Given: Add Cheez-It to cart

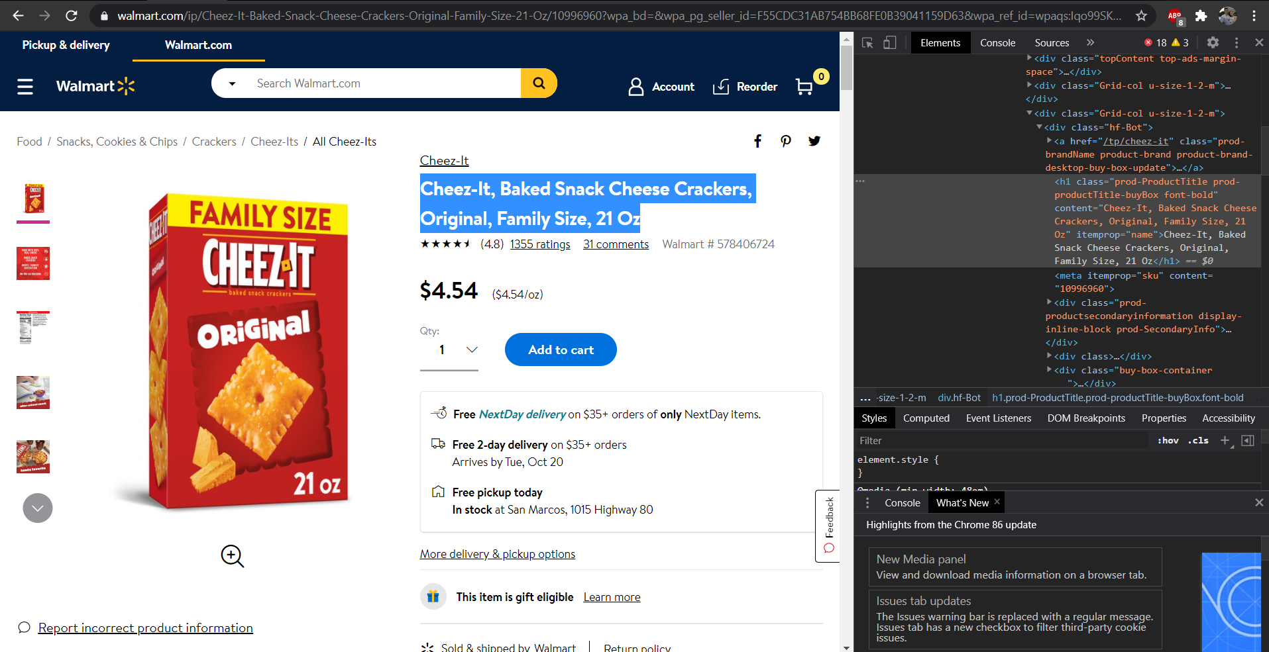Looking at the screenshot, I should [x=561, y=349].
